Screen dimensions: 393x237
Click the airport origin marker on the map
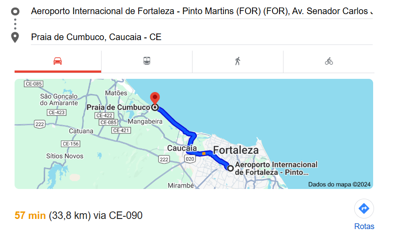click(231, 168)
